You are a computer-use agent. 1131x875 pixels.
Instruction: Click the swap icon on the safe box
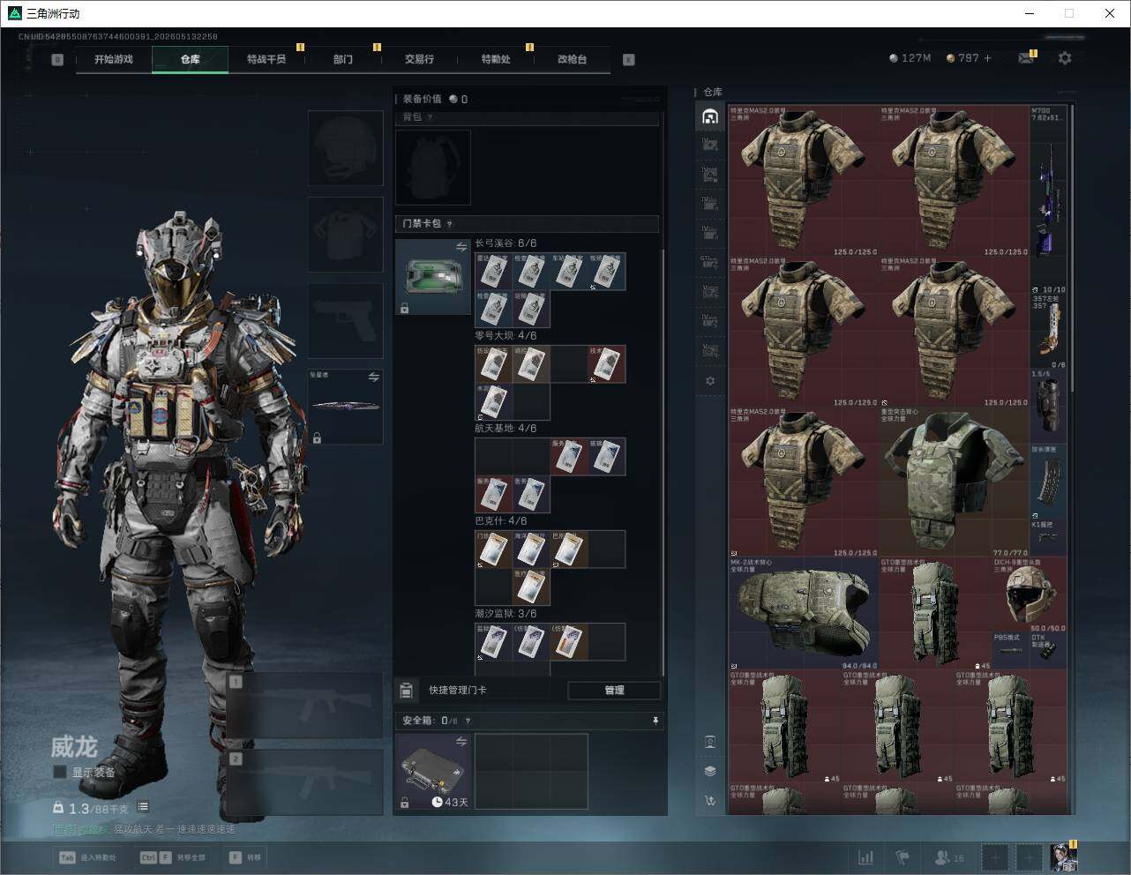click(x=461, y=742)
